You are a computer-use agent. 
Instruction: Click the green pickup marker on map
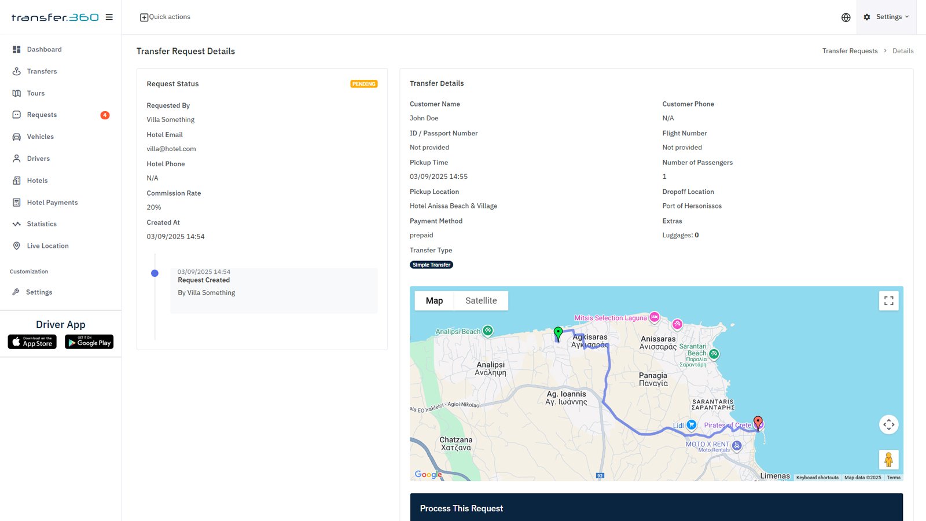coord(558,333)
